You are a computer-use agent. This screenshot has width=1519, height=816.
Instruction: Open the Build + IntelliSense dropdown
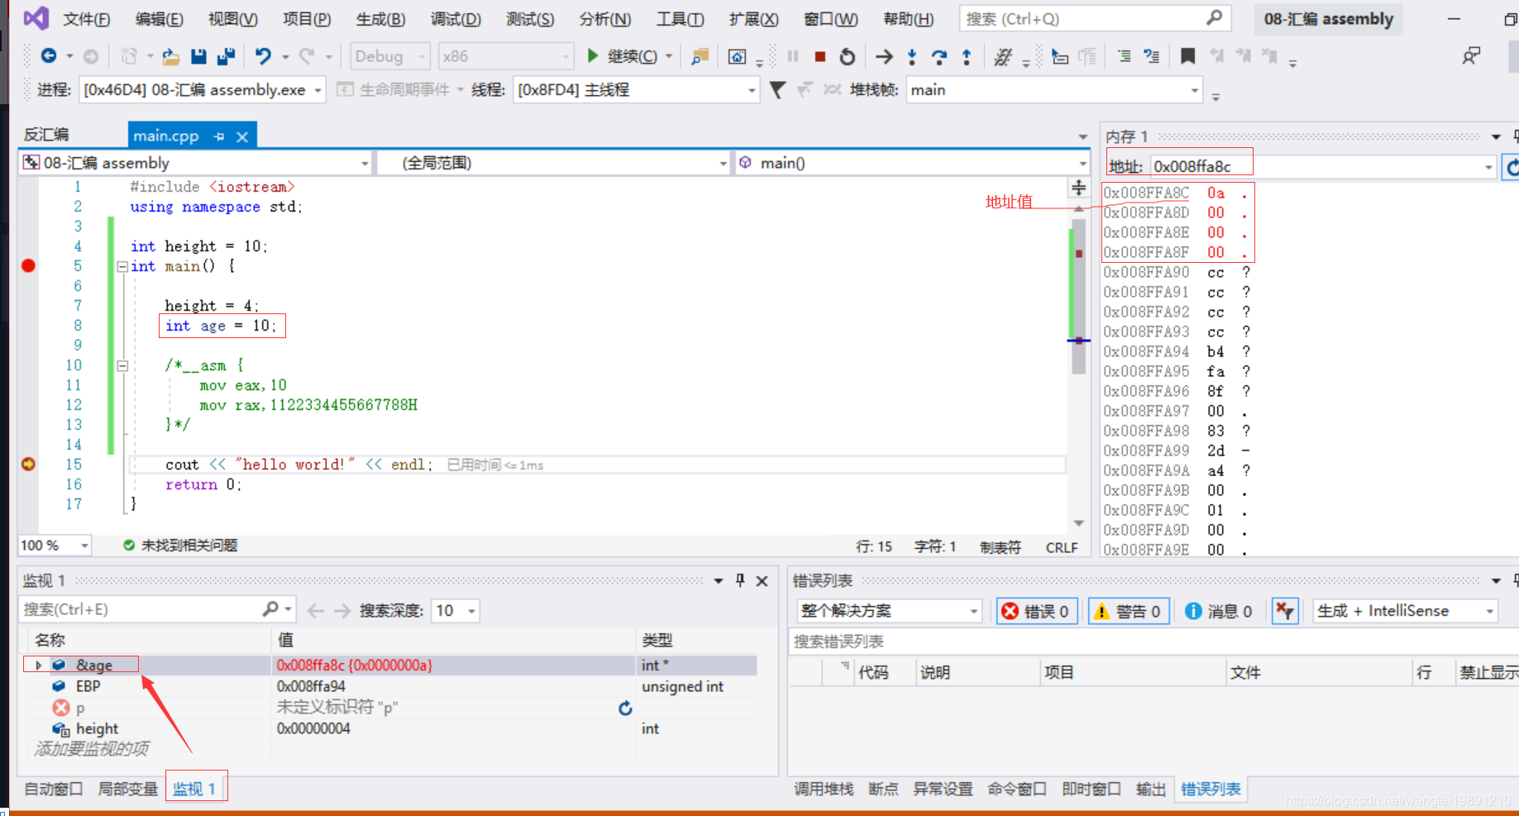tap(1405, 611)
